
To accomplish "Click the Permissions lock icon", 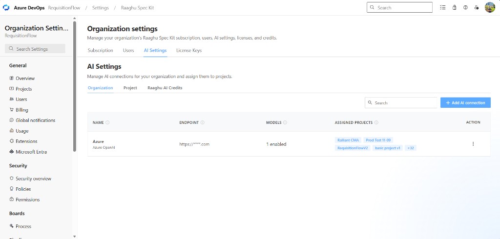I will click(12, 199).
